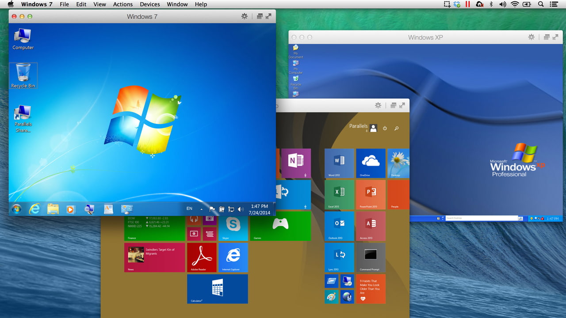Viewport: 566px width, 318px height.
Task: Enter full screen in Windows XP window
Action: click(555, 37)
